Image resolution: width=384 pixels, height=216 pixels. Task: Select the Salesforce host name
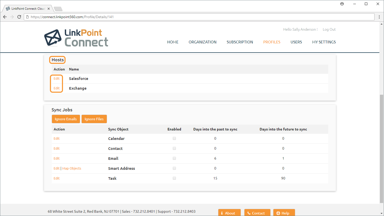(x=79, y=79)
